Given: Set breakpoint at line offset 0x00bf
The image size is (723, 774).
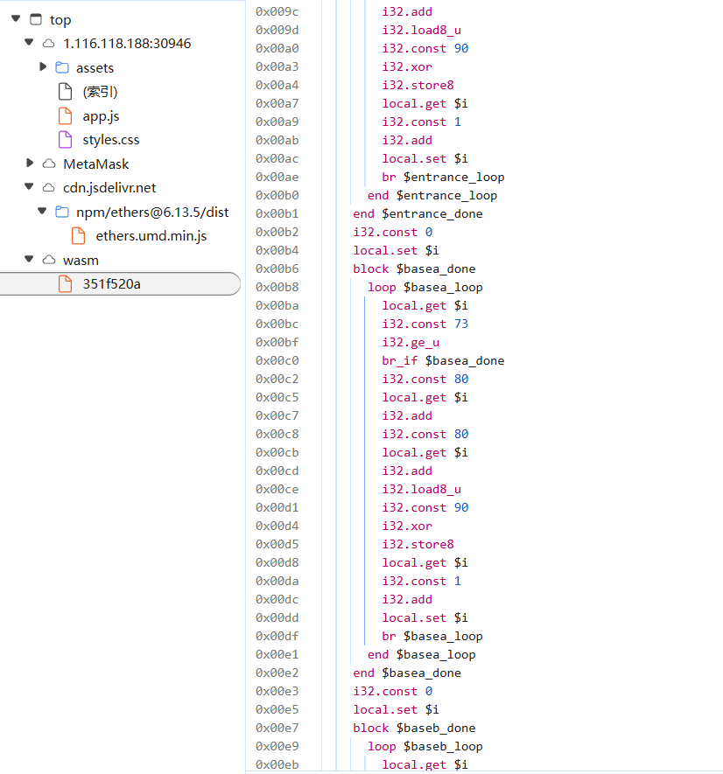Looking at the screenshot, I should 277,342.
